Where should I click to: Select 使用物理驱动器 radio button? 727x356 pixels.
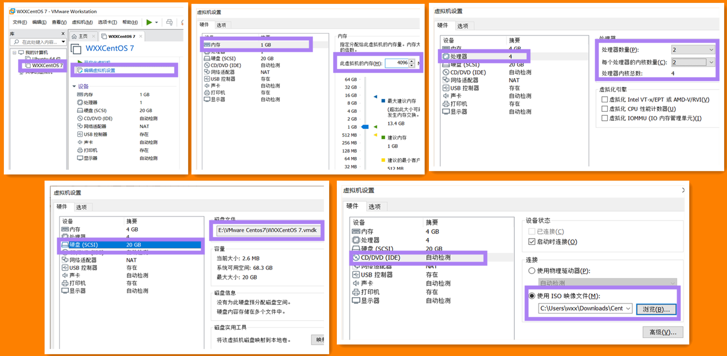click(532, 271)
